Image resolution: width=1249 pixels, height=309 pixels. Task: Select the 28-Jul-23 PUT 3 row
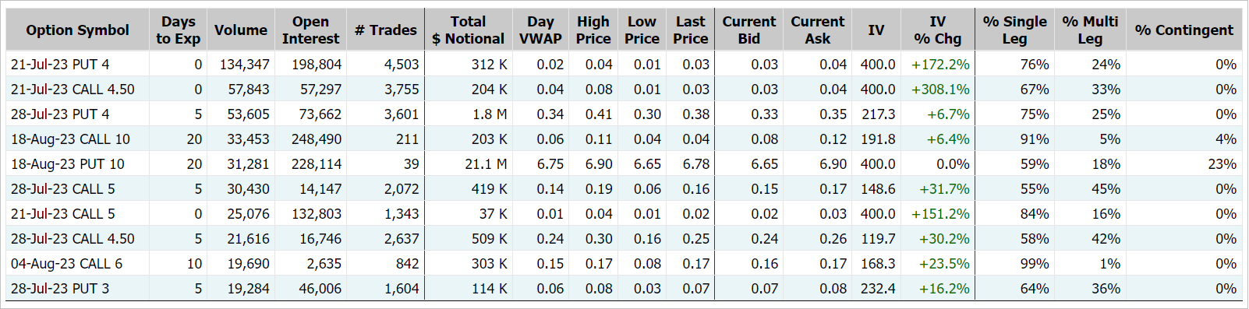[624, 289]
